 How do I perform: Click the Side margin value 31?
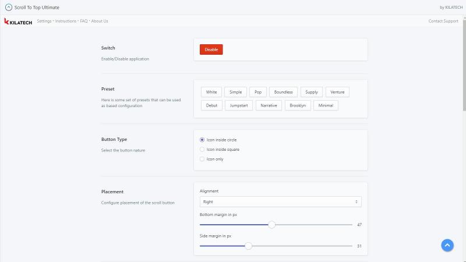coord(359,246)
